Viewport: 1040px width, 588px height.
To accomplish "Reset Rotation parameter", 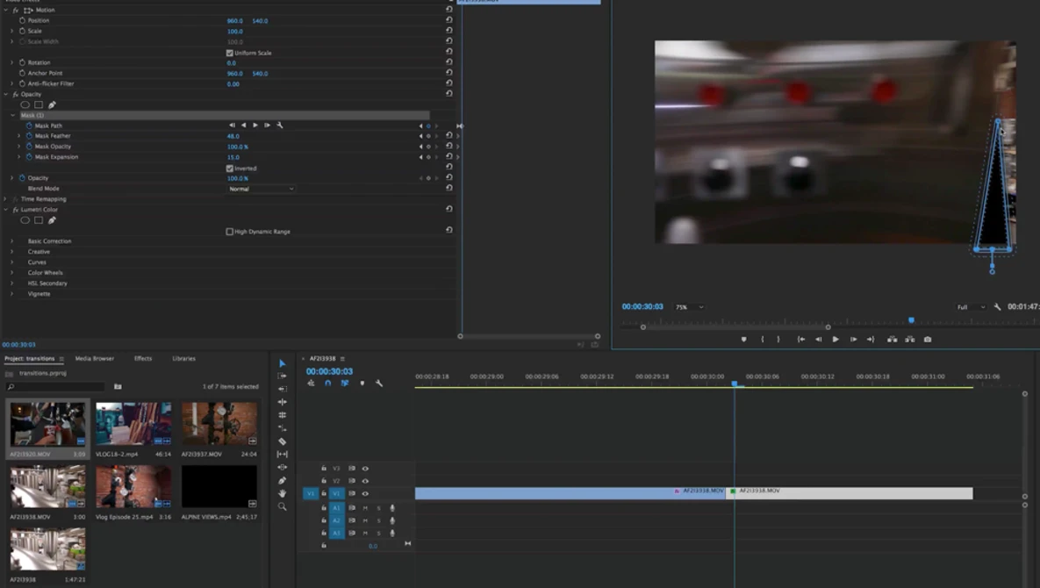I will (449, 62).
